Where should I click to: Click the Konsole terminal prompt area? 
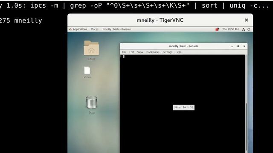pos(183,104)
